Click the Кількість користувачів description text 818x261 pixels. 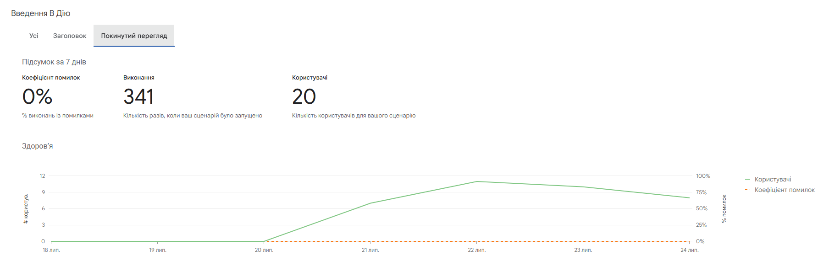354,116
